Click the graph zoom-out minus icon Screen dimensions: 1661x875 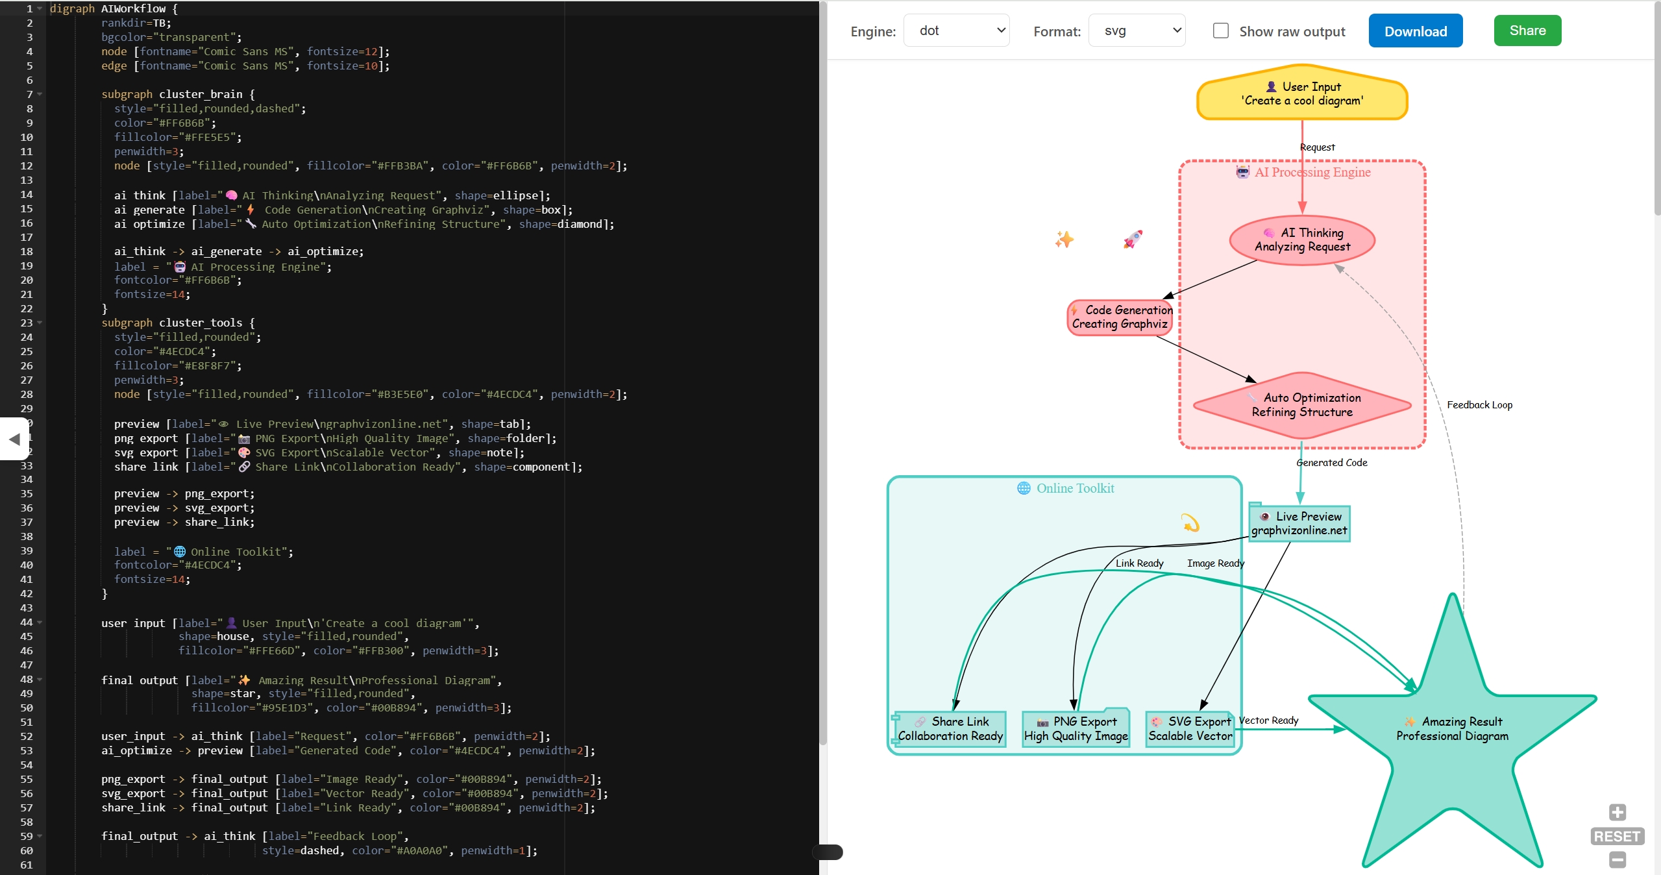[1618, 858]
